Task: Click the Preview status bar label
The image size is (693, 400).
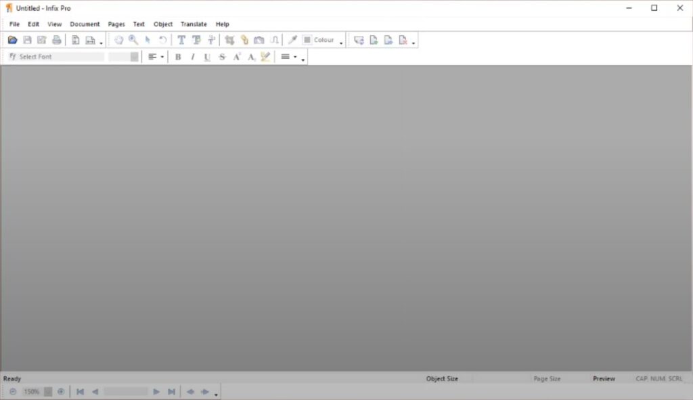Action: tap(604, 379)
